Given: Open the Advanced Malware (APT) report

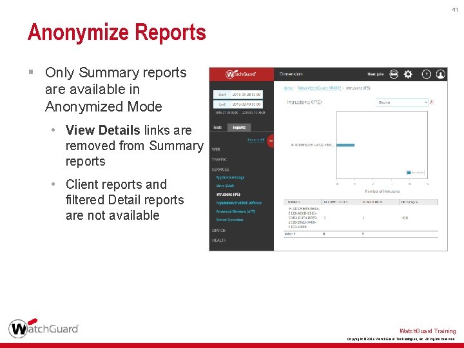Looking at the screenshot, I should pos(236,211).
